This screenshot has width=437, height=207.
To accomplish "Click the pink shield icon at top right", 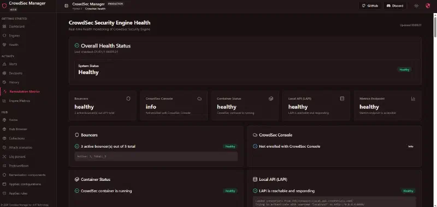I will tap(428, 5).
